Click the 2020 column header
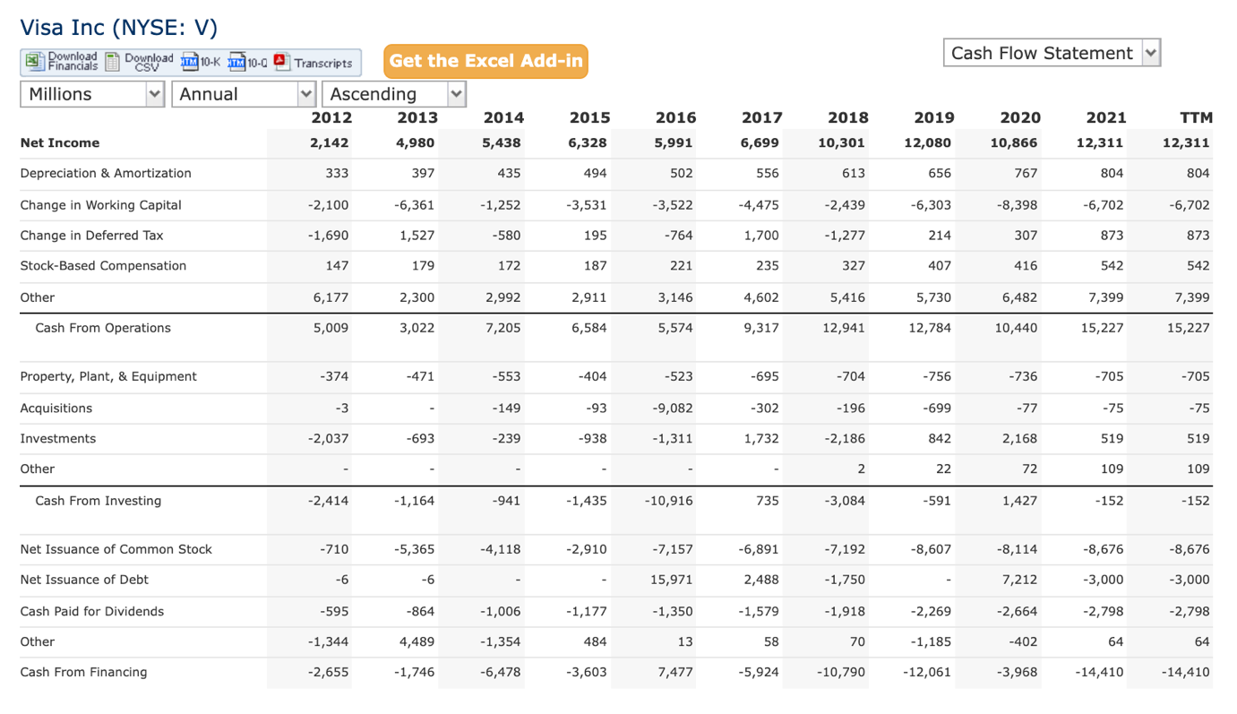This screenshot has width=1237, height=714. click(1019, 117)
